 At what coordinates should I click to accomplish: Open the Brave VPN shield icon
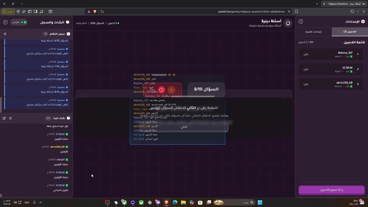18,11
